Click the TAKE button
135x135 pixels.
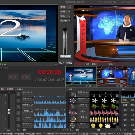point(69,63)
